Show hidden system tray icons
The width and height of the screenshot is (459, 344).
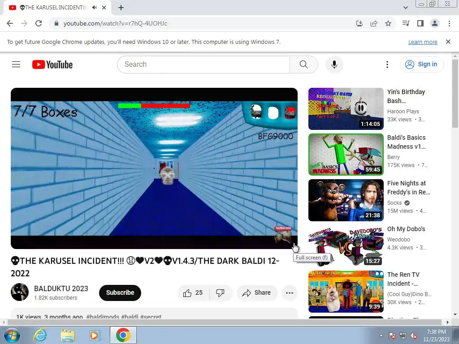(381, 335)
